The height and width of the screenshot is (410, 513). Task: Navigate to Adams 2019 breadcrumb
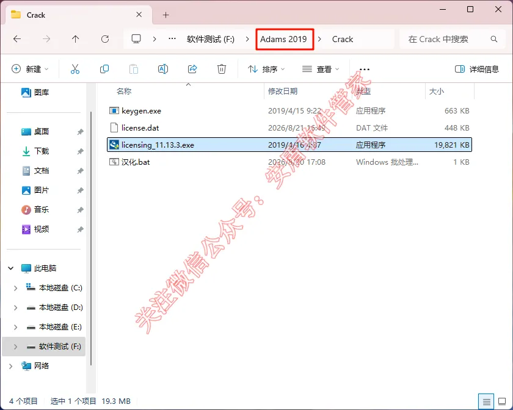(x=283, y=39)
